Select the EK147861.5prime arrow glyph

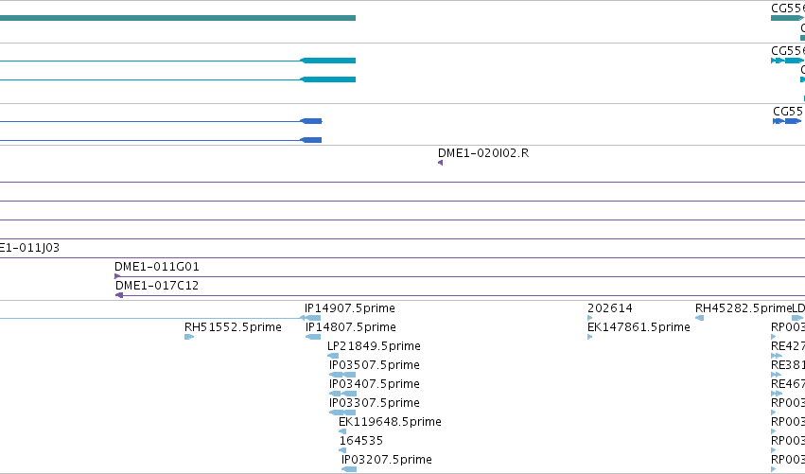coord(590,337)
